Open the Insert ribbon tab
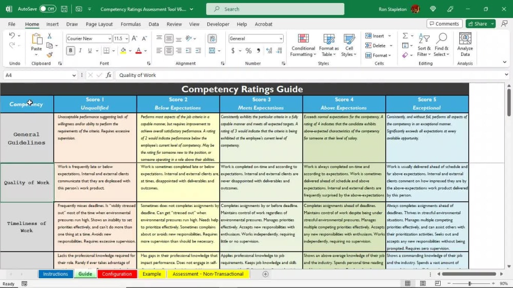 coord(52,24)
